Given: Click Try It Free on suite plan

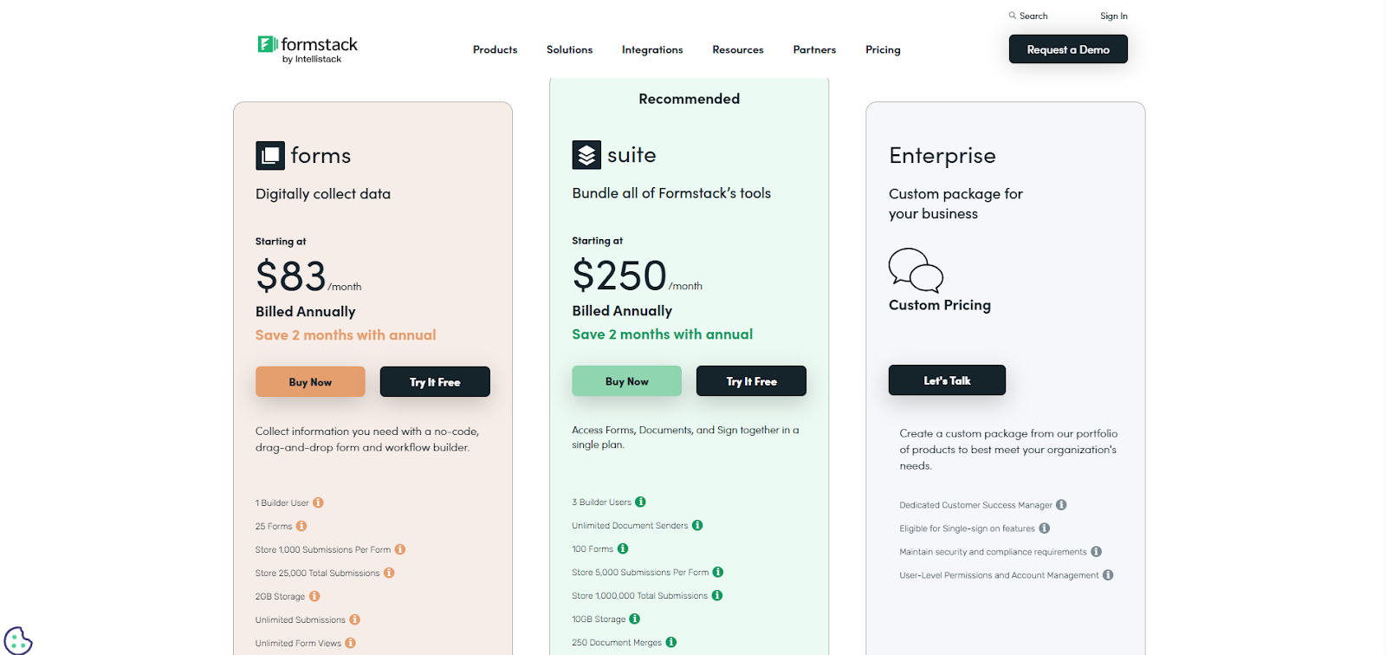Looking at the screenshot, I should [x=751, y=381].
